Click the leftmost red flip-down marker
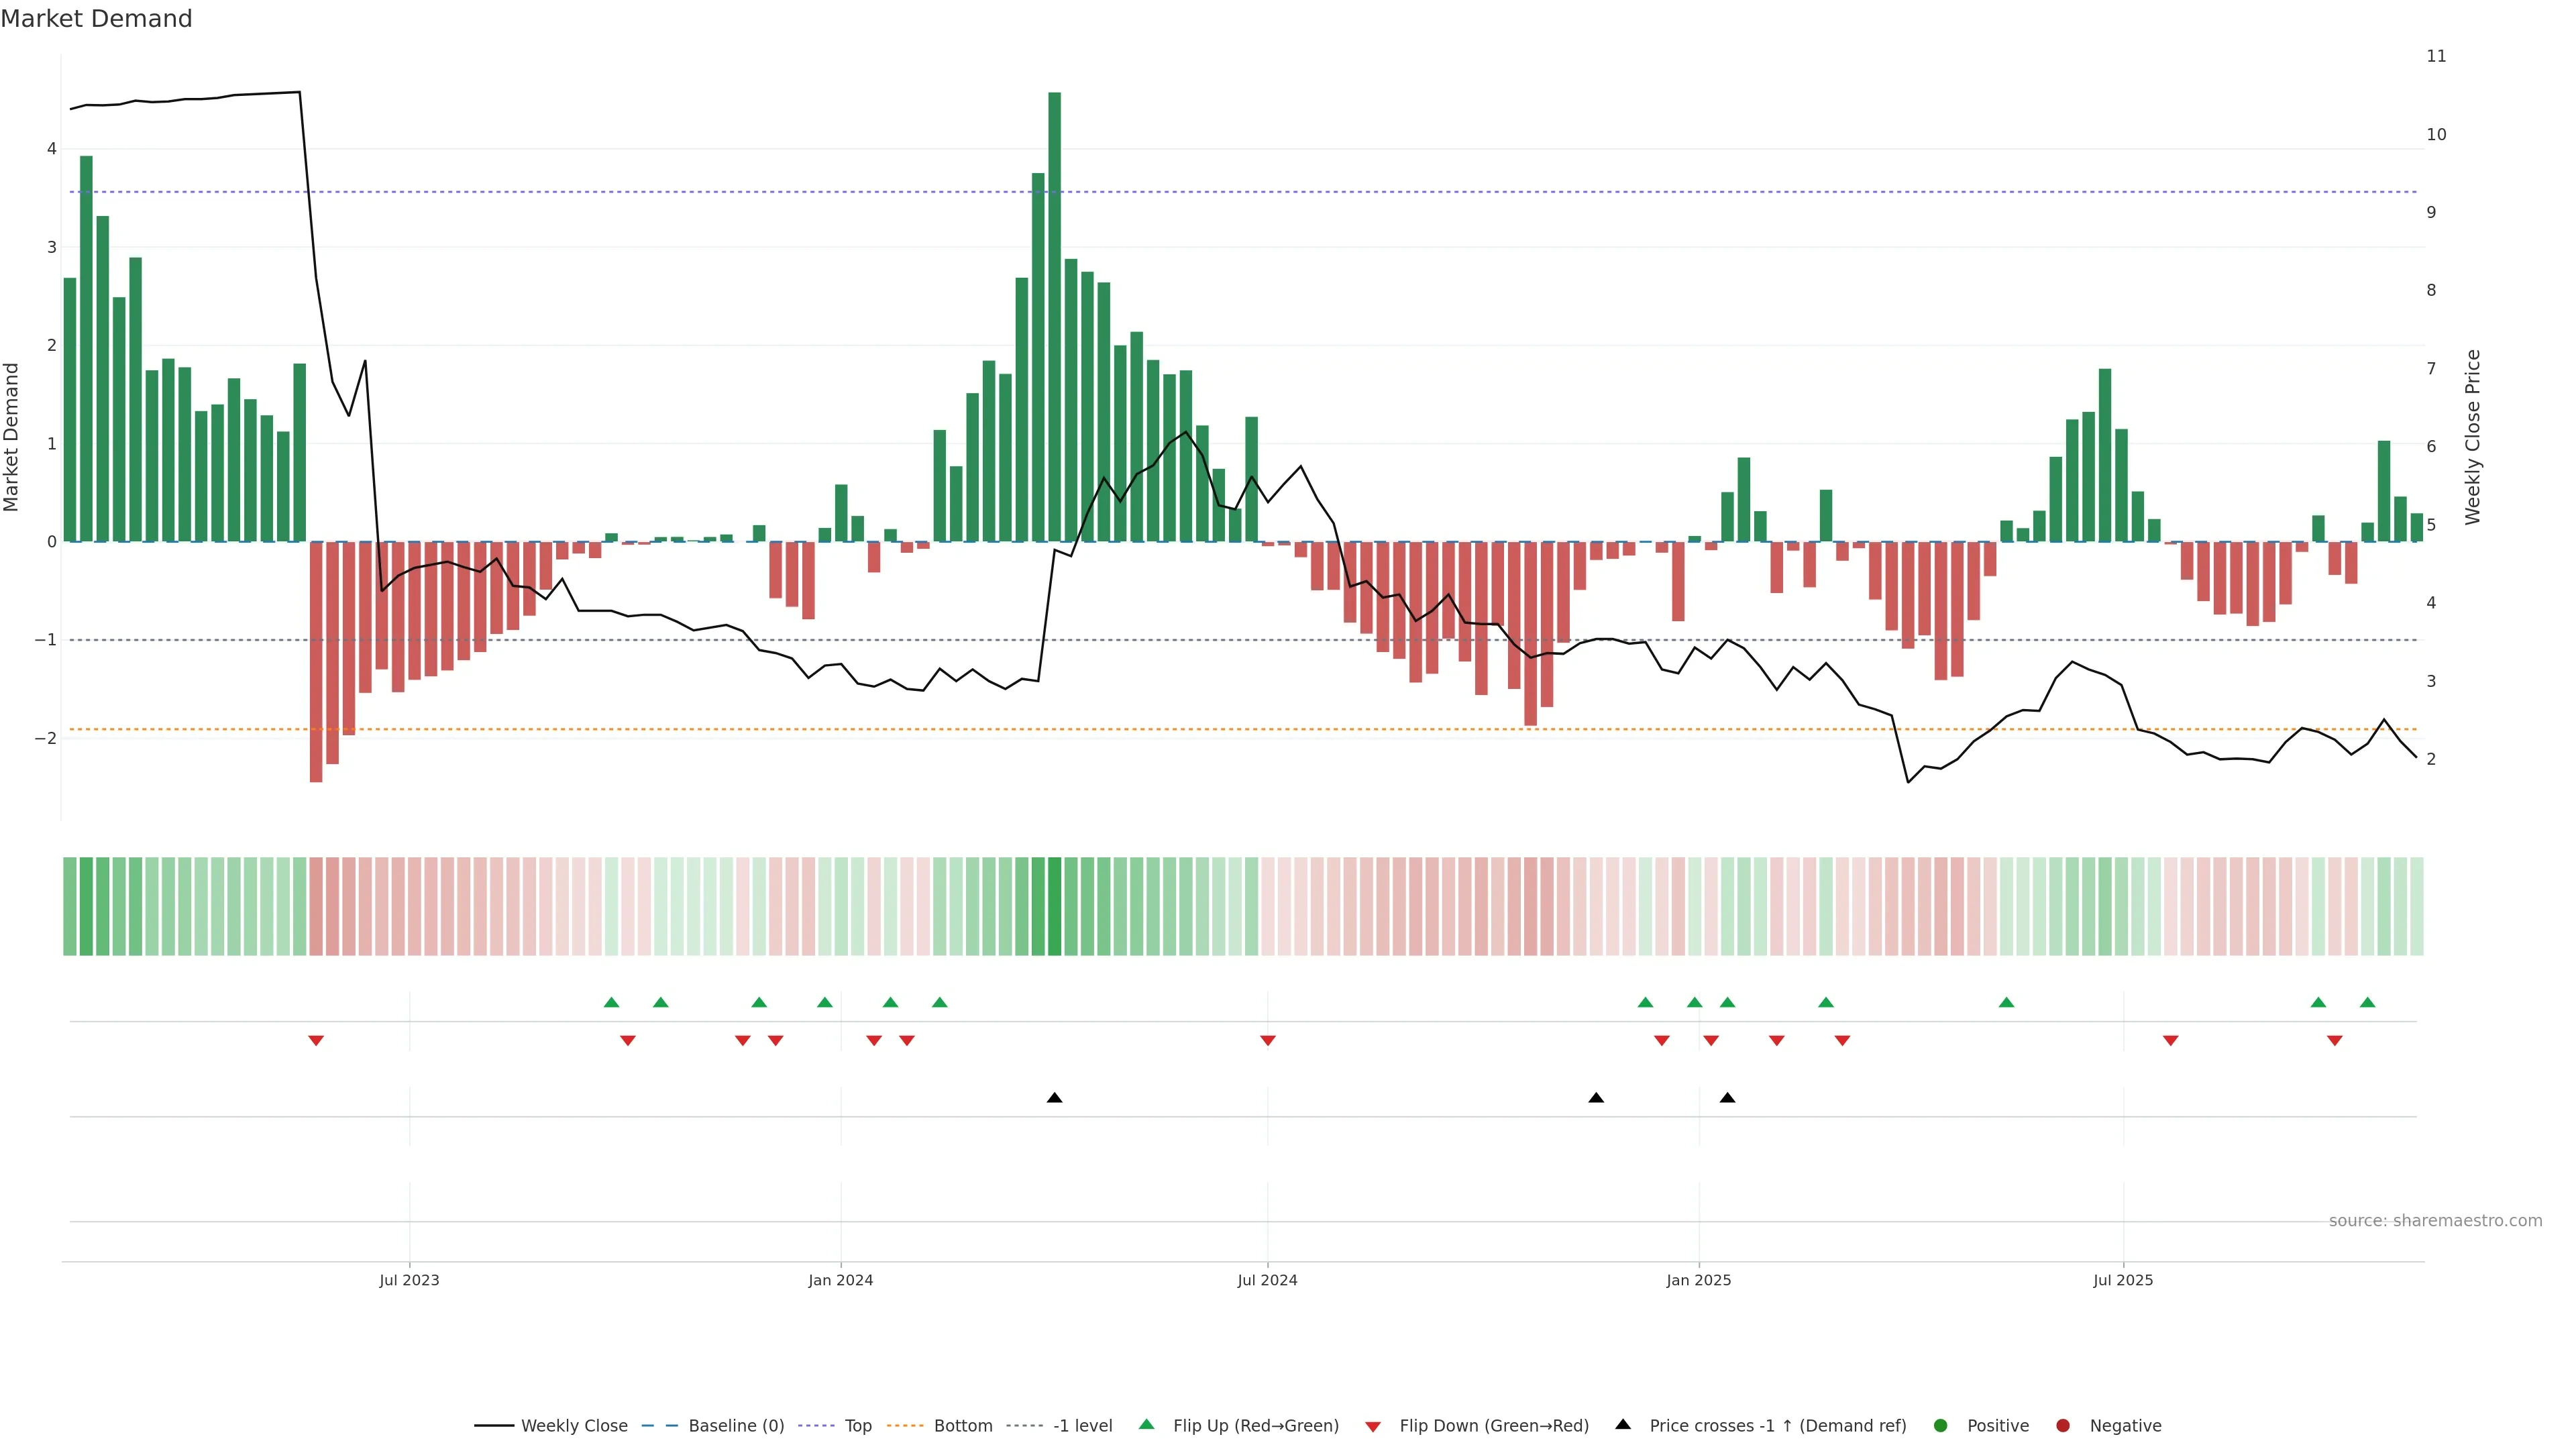 click(316, 1041)
